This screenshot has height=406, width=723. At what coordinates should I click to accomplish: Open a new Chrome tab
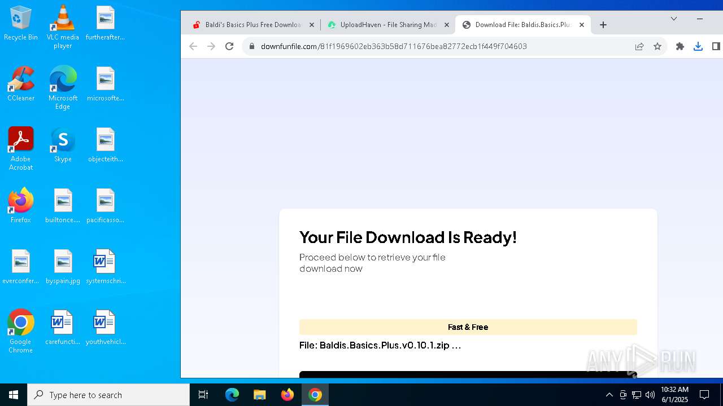coord(603,25)
